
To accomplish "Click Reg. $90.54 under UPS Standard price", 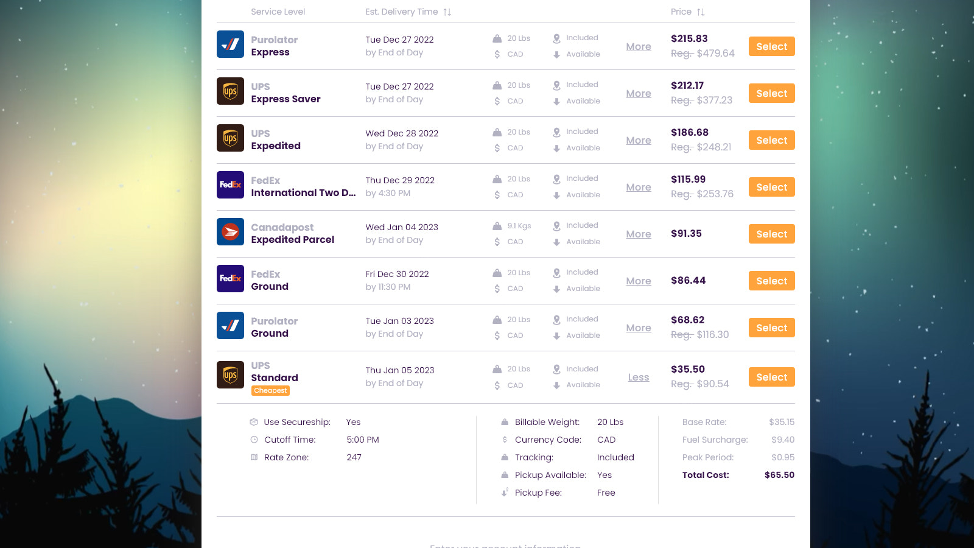I will pyautogui.click(x=700, y=384).
